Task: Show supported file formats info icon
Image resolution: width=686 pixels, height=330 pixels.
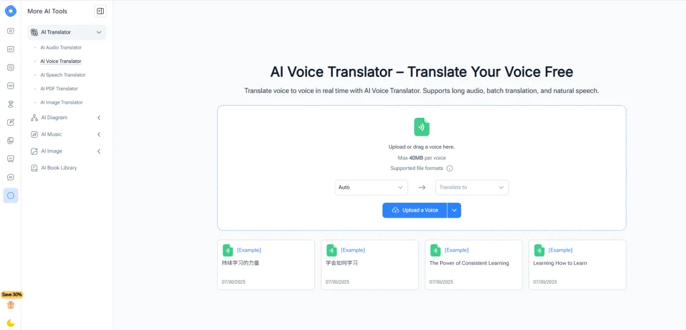Action: coord(450,168)
